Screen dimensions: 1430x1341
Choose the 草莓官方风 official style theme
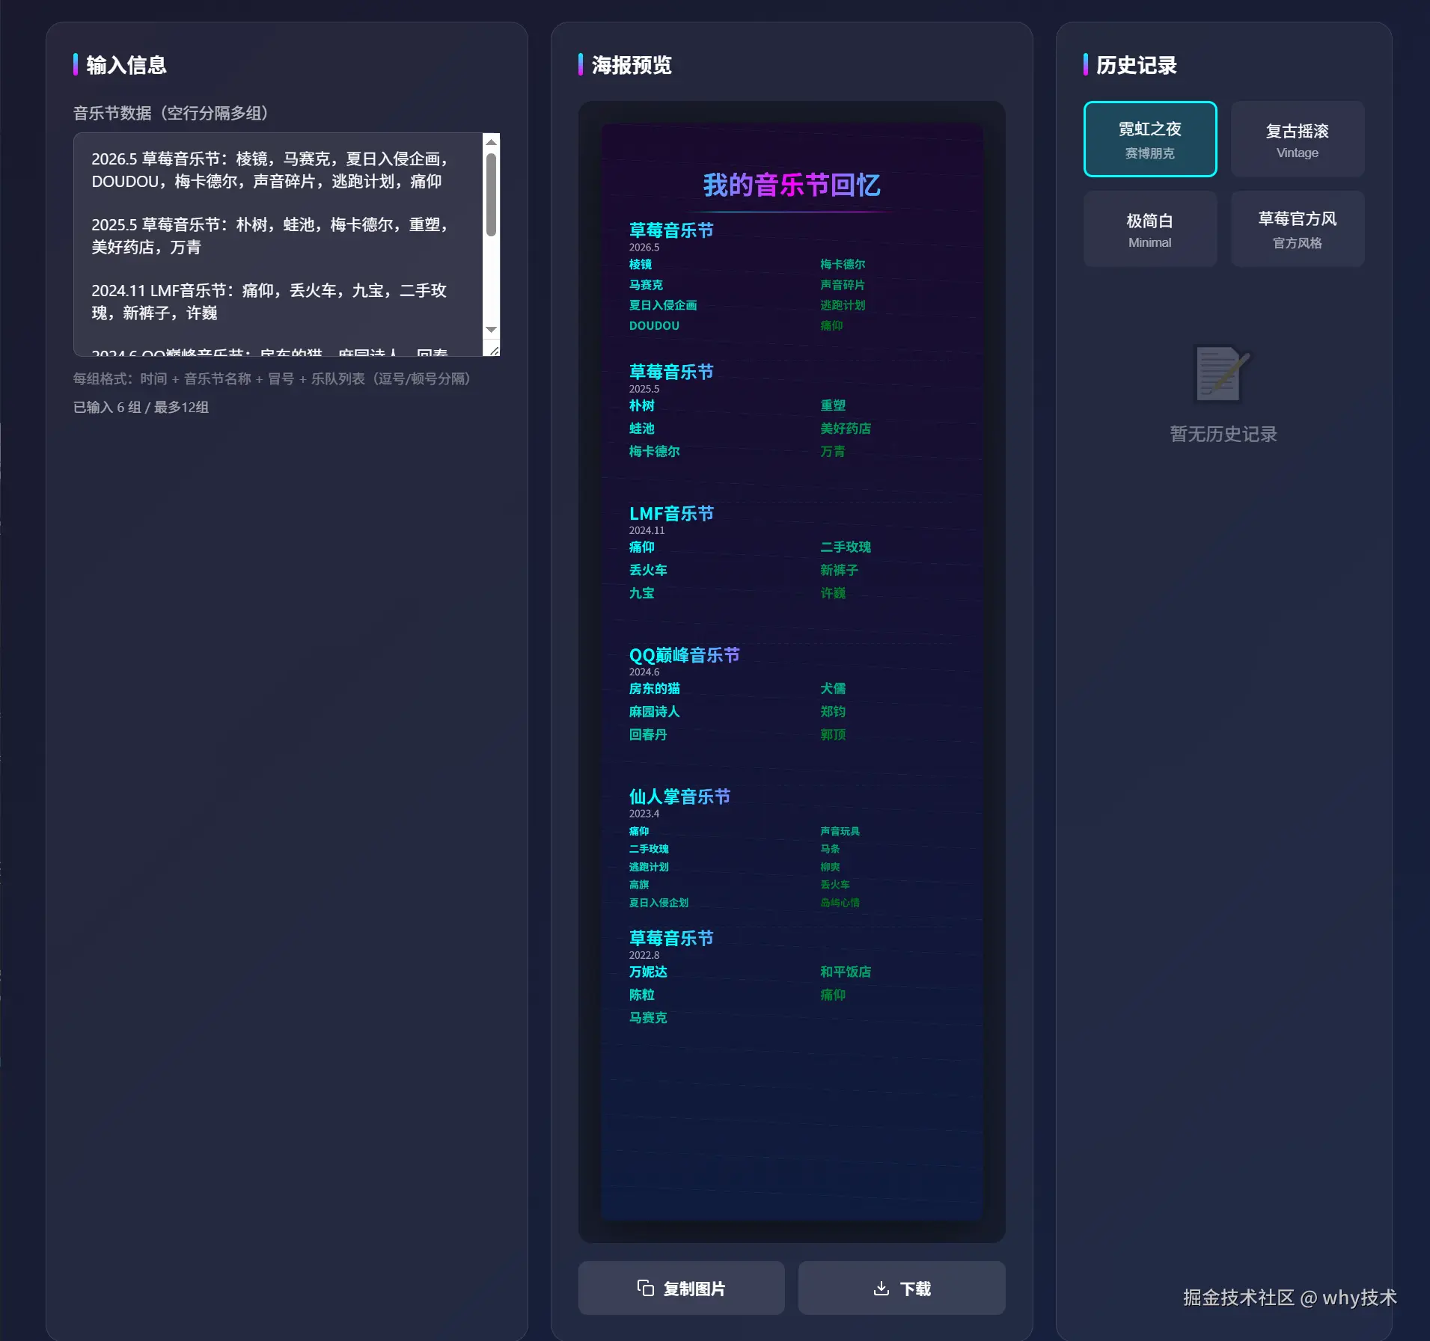1298,229
